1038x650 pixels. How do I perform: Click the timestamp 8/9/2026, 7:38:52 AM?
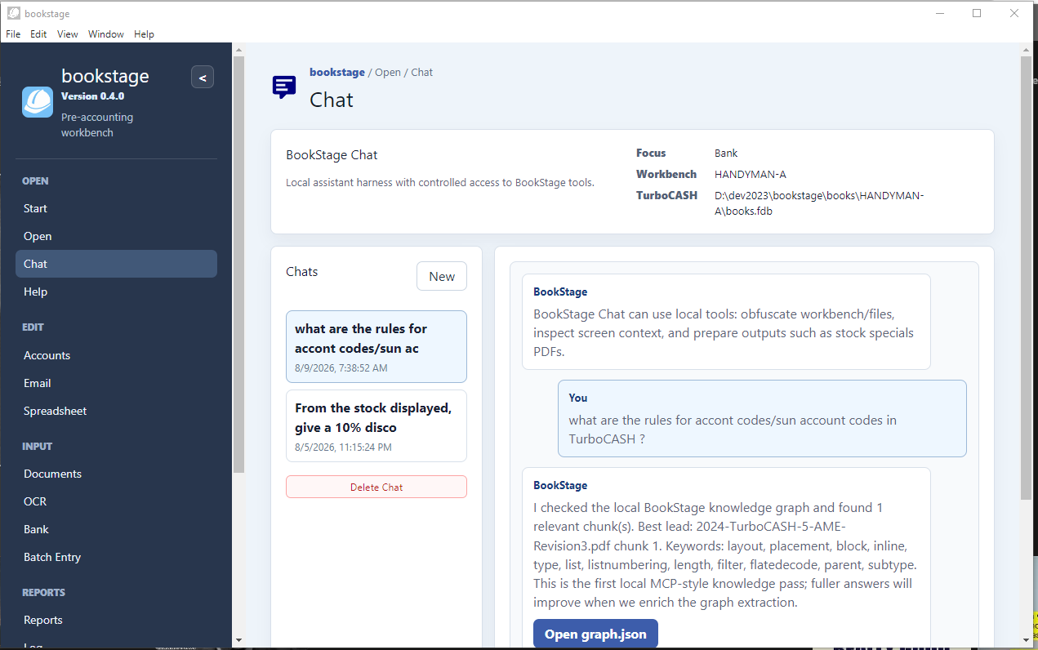[x=341, y=367]
